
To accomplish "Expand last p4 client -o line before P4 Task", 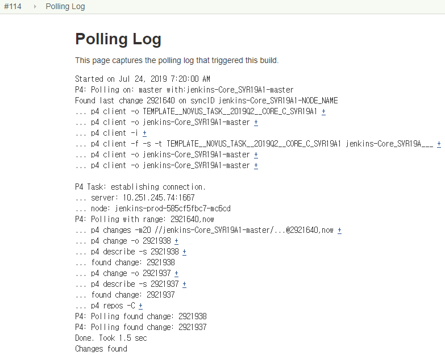I will [256, 166].
